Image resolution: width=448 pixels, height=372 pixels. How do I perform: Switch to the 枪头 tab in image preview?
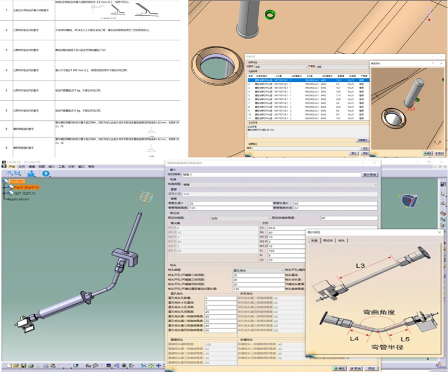[x=342, y=241]
